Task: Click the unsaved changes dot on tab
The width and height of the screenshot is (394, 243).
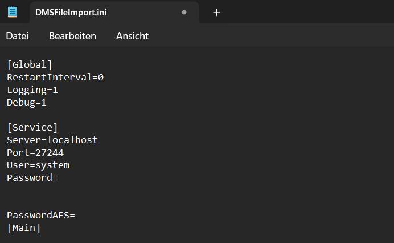Action: (x=184, y=13)
